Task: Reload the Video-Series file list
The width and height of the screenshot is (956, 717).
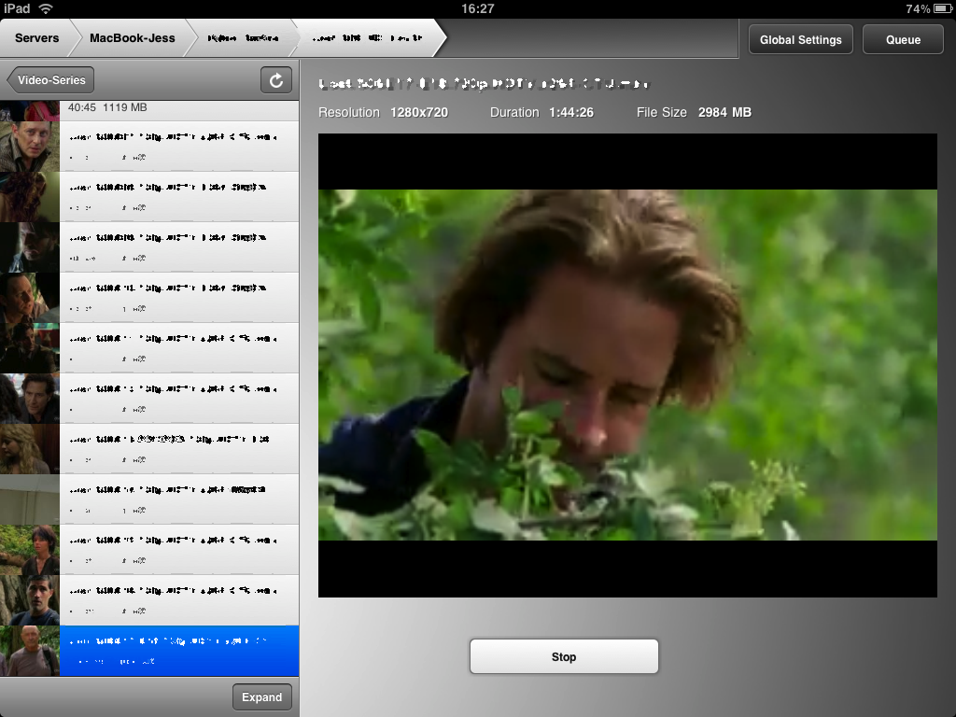Action: [276, 80]
